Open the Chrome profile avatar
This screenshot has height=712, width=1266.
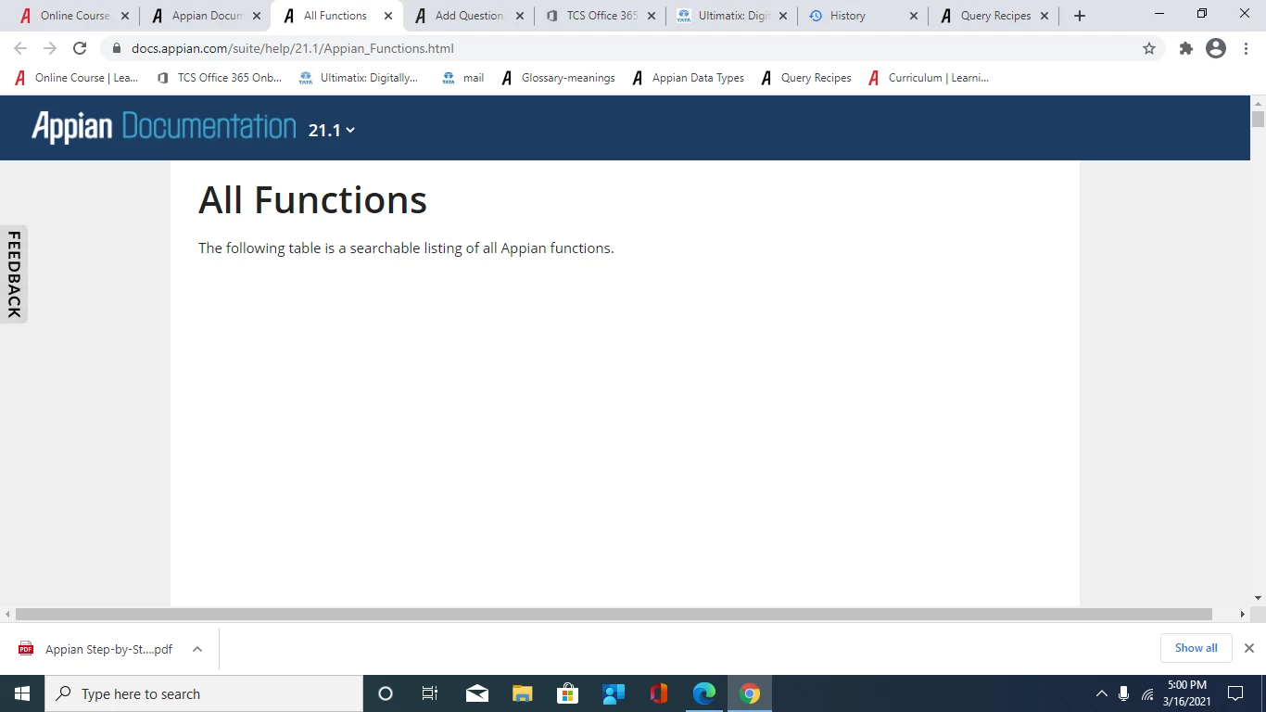[1216, 48]
